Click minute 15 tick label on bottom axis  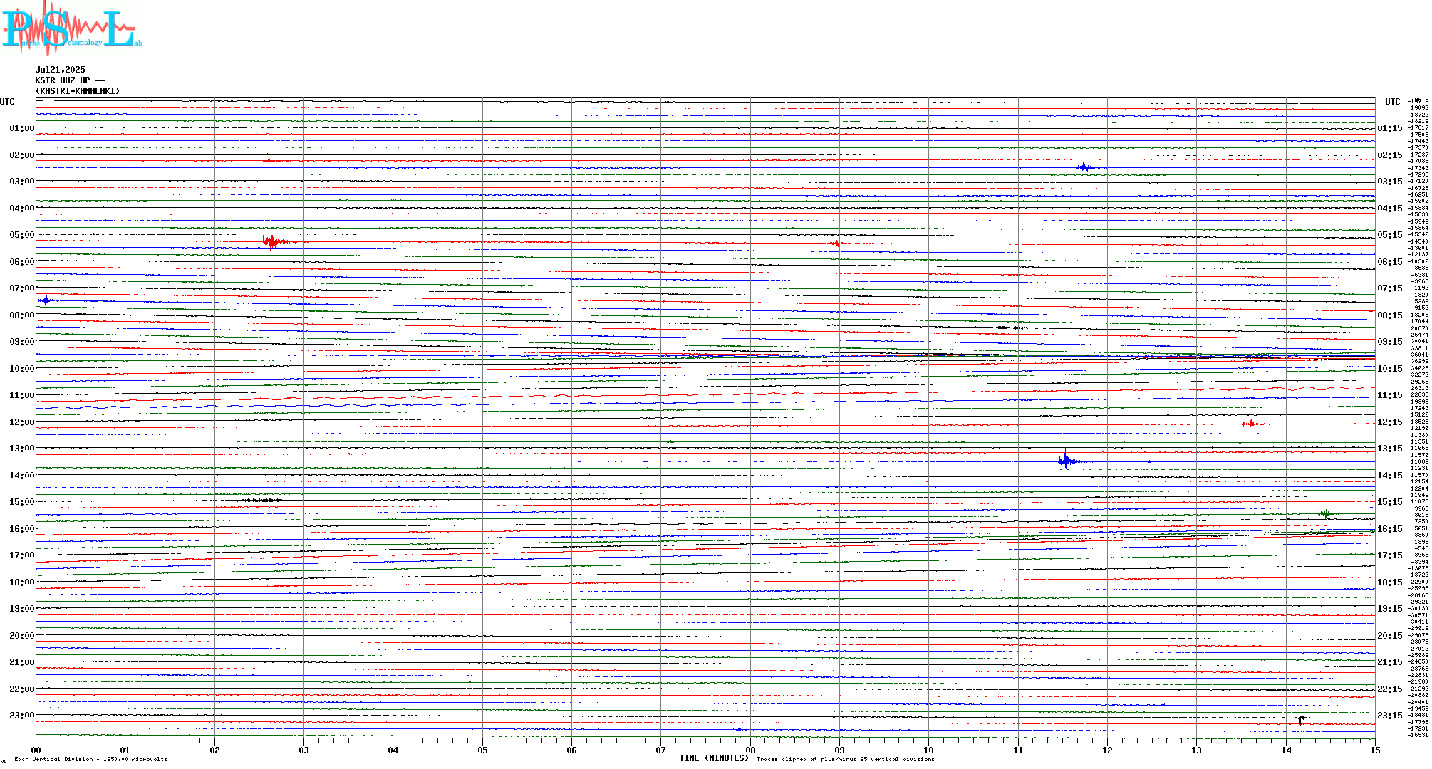[x=1375, y=750]
